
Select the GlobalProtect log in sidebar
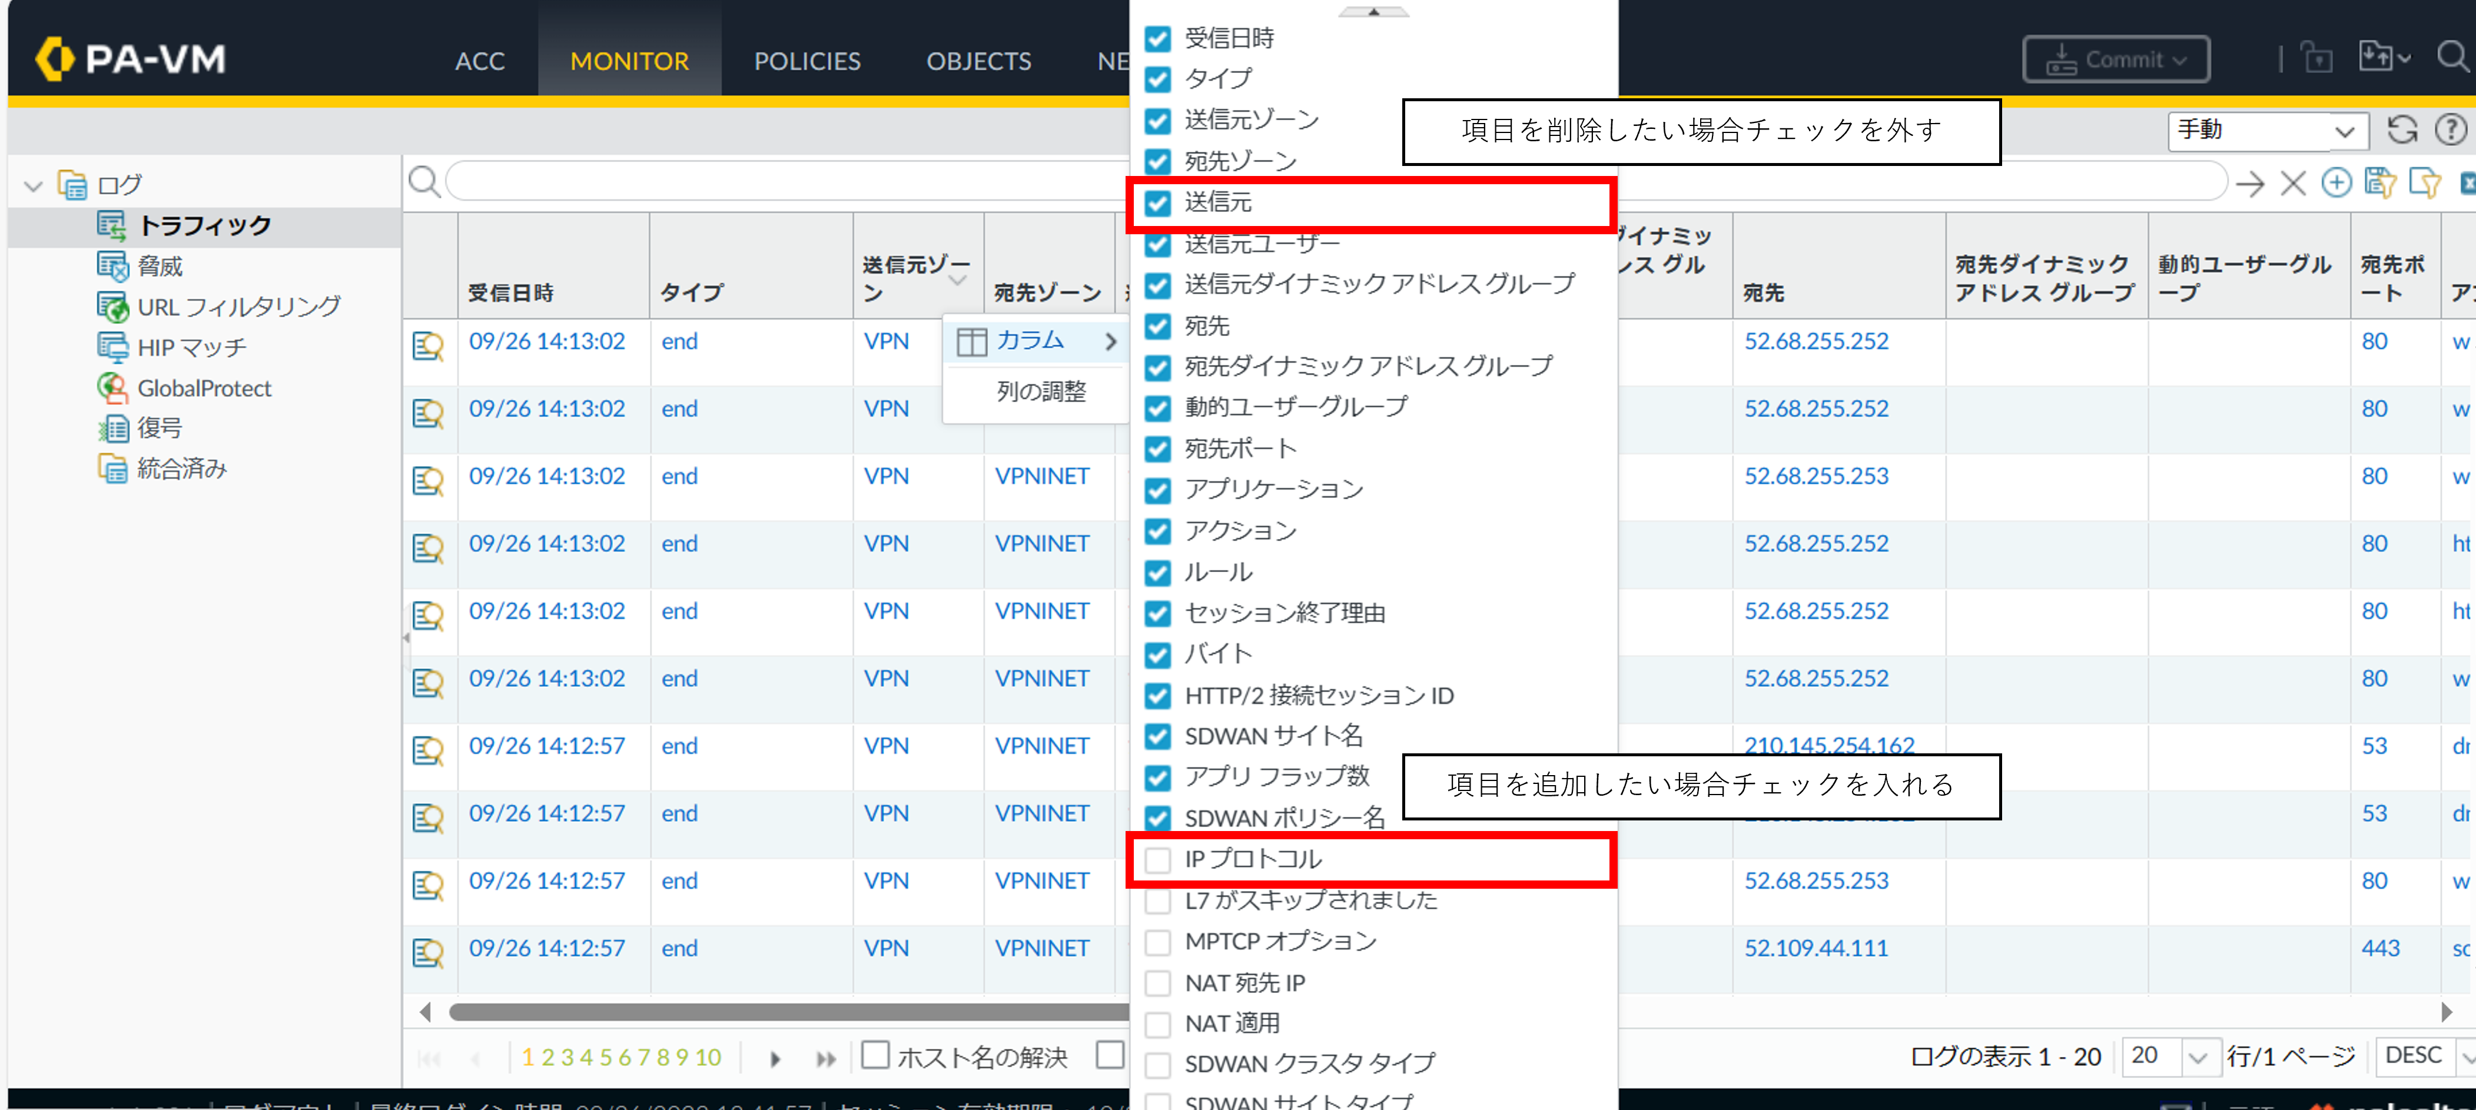[x=204, y=388]
